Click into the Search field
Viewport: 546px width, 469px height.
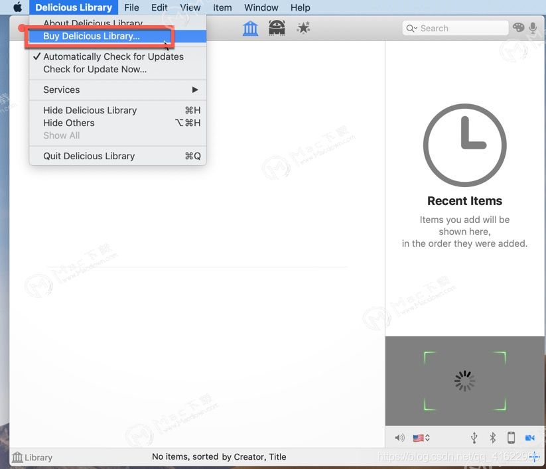click(456, 29)
